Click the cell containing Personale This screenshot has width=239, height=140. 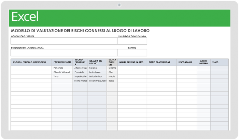[x=62, y=68]
